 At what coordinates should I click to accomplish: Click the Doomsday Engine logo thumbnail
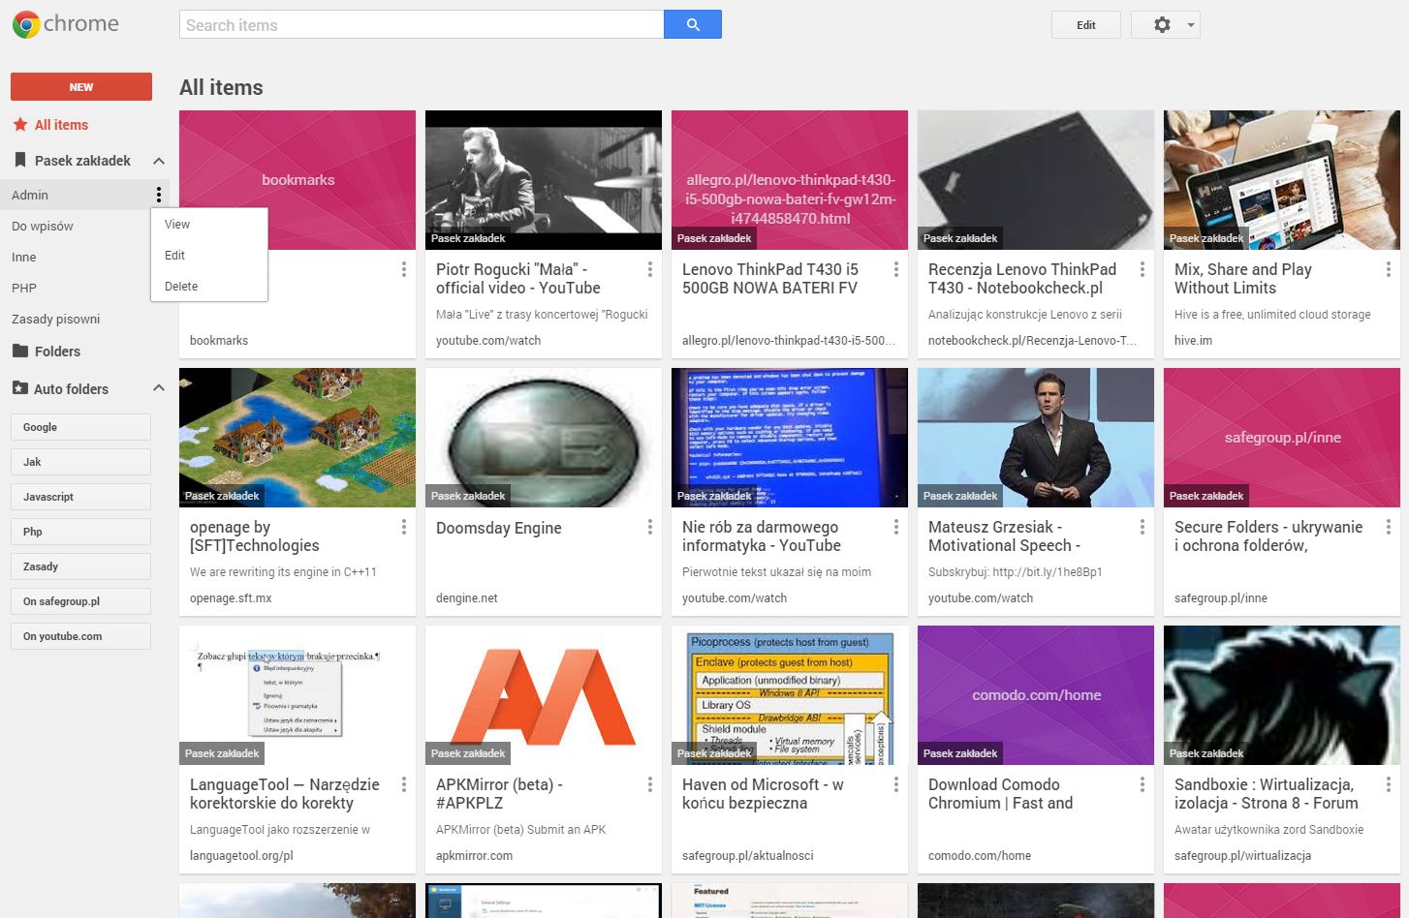click(544, 438)
